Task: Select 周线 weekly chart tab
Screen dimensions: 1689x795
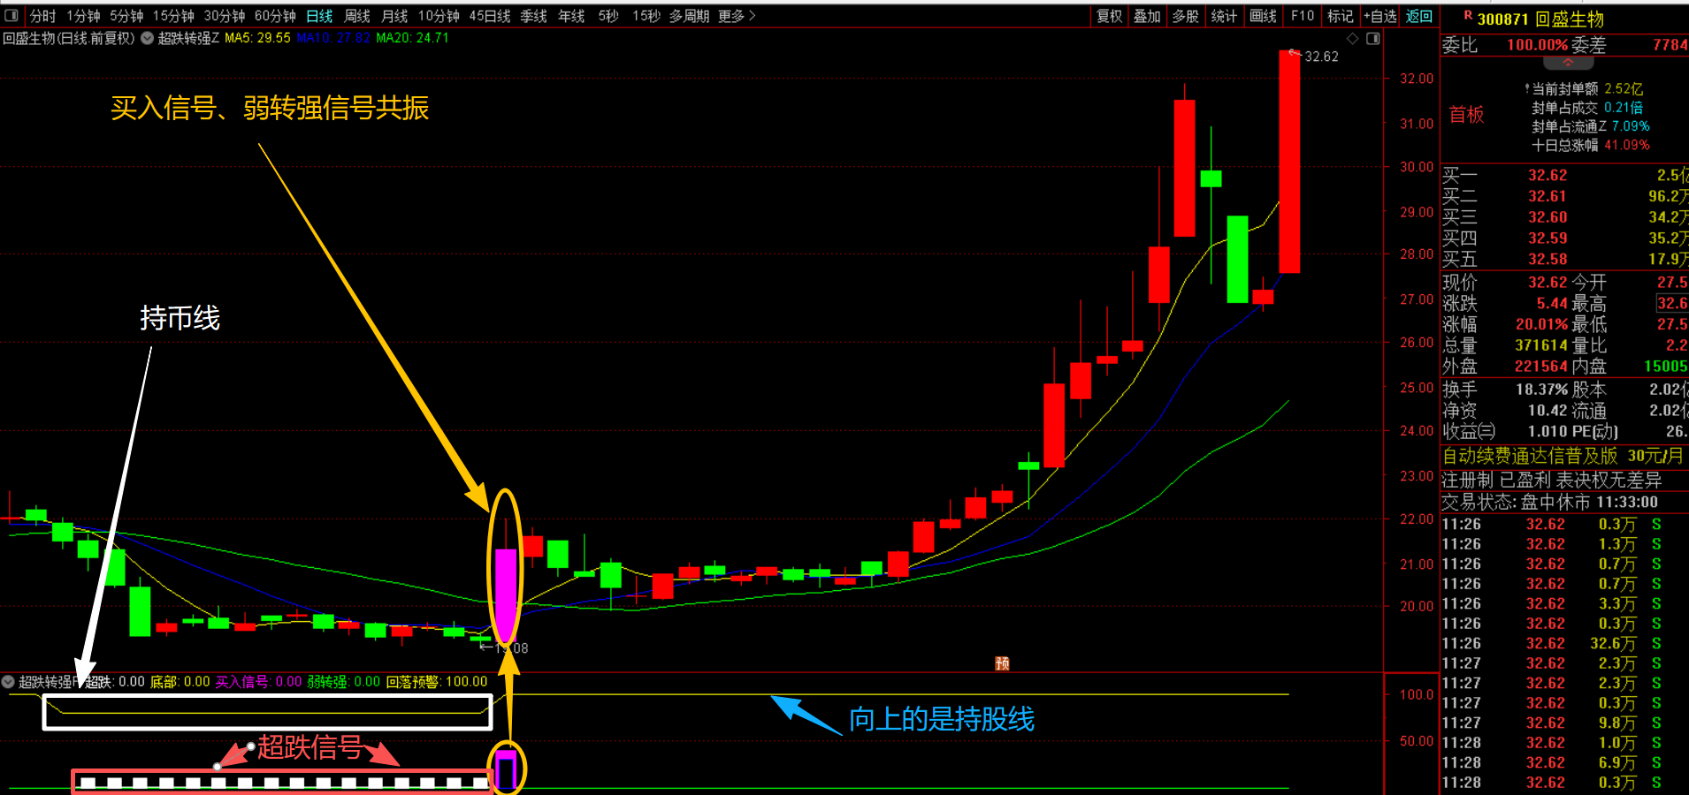Action: 357,16
